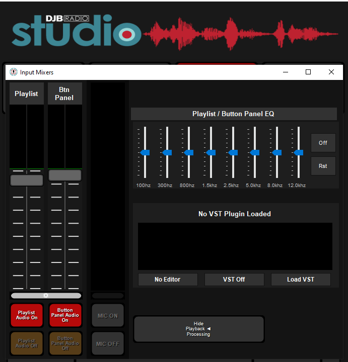The width and height of the screenshot is (348, 362).
Task: Click the black VST plugin display area
Action: [235, 246]
